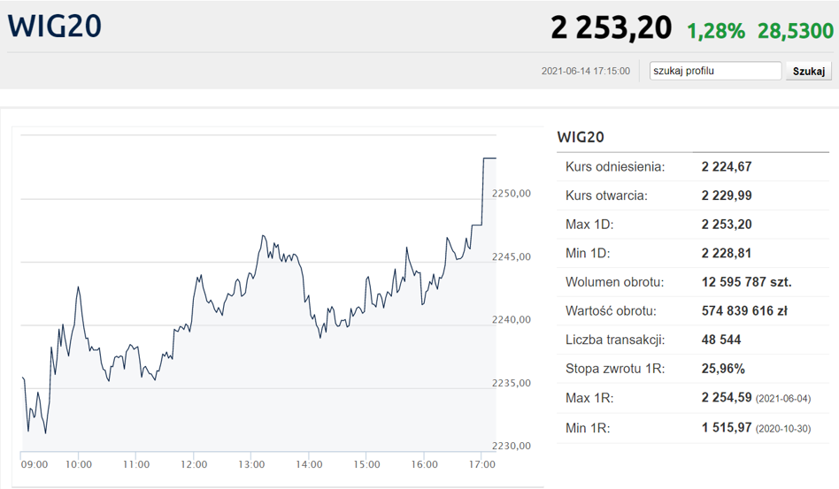
Task: Click the 16:00 time axis label
Action: click(424, 465)
